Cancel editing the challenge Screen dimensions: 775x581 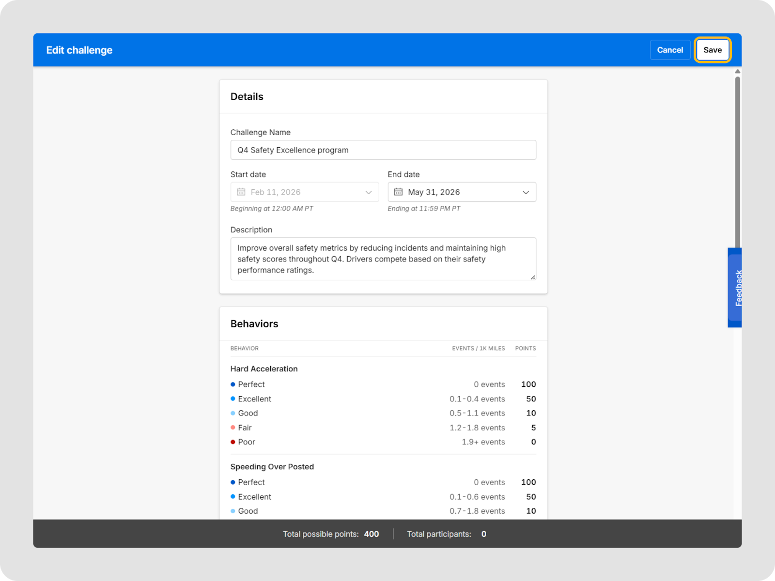pyautogui.click(x=669, y=50)
